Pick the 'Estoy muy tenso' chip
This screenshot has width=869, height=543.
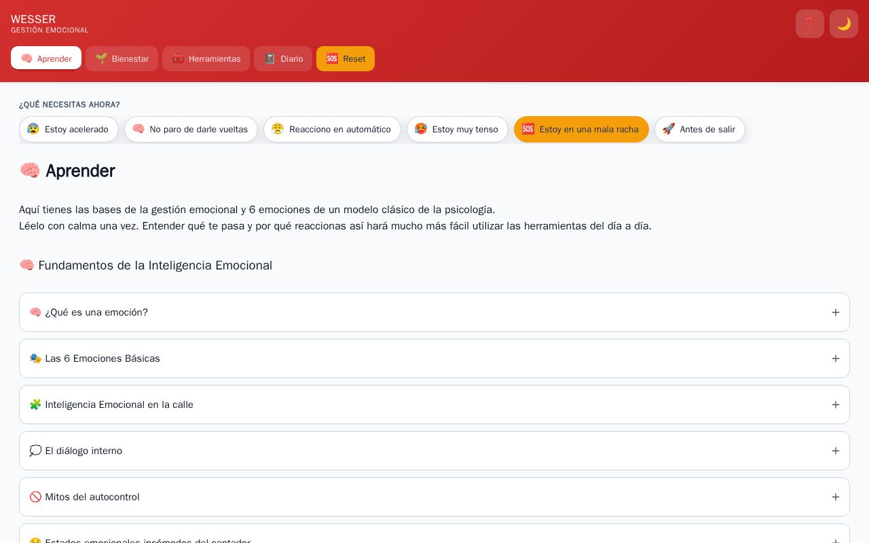[458, 129]
